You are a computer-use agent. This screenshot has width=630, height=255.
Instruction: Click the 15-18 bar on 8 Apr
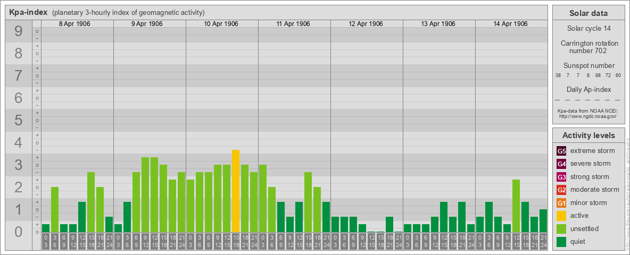pos(91,202)
